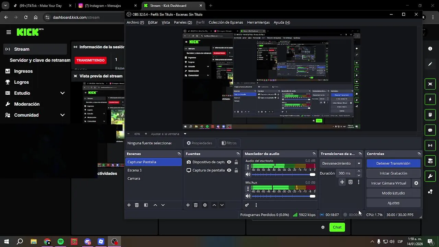Open Herramientas menu in OBS
439x247 pixels.
[258, 22]
